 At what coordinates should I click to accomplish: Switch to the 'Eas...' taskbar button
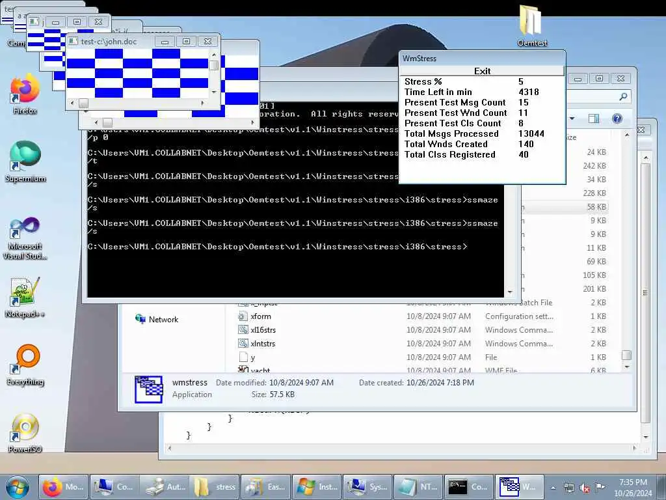265,487
